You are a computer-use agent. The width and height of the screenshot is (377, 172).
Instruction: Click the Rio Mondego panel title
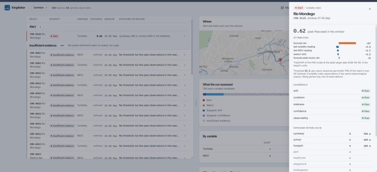[x=304, y=14]
